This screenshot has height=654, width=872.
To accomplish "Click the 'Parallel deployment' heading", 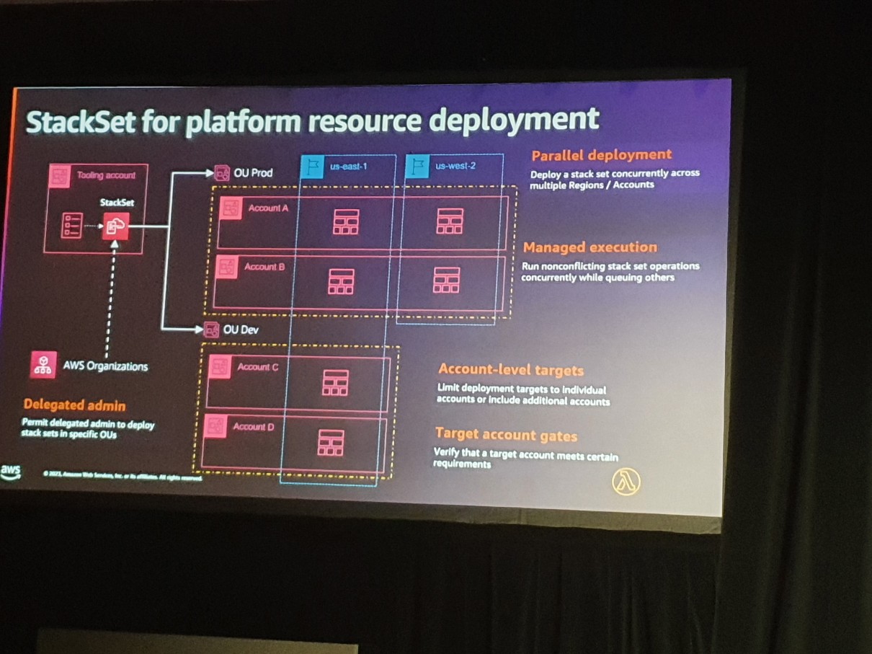I will pos(602,154).
